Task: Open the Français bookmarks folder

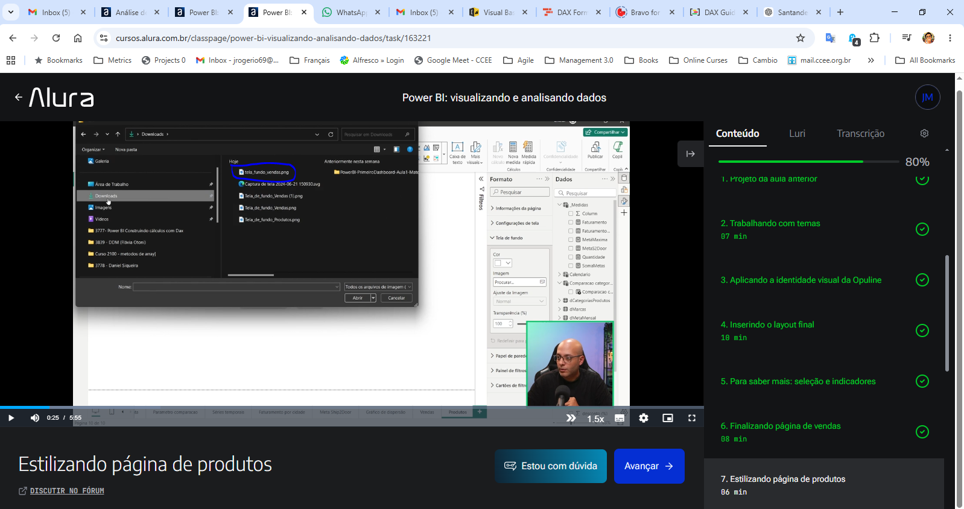Action: [309, 60]
